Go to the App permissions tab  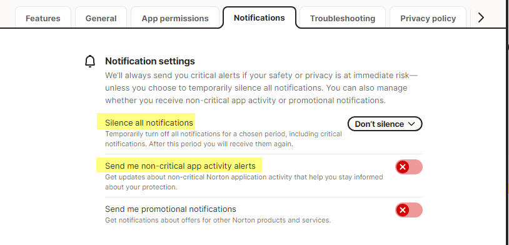(175, 18)
